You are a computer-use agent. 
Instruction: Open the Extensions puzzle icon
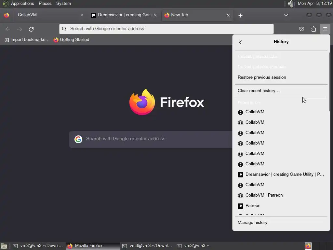tap(313, 29)
